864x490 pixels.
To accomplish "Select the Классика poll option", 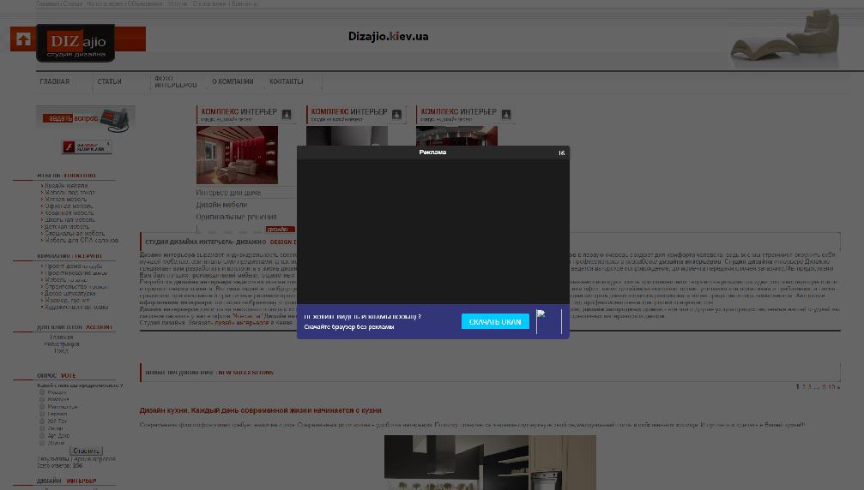I will [42, 399].
